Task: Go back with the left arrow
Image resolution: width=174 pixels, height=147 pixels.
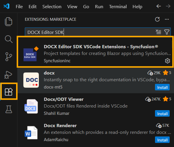Action: (159, 6)
